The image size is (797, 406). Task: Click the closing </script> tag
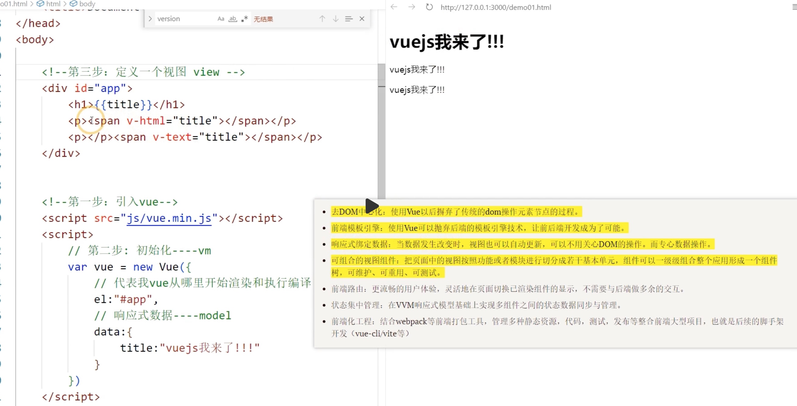tap(71, 397)
